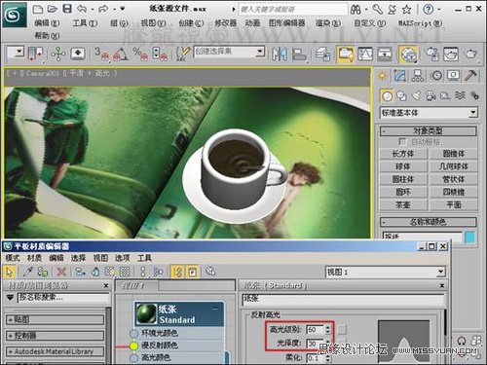Click the Align tool icon
This screenshot has width=487, height=365.
(299, 54)
